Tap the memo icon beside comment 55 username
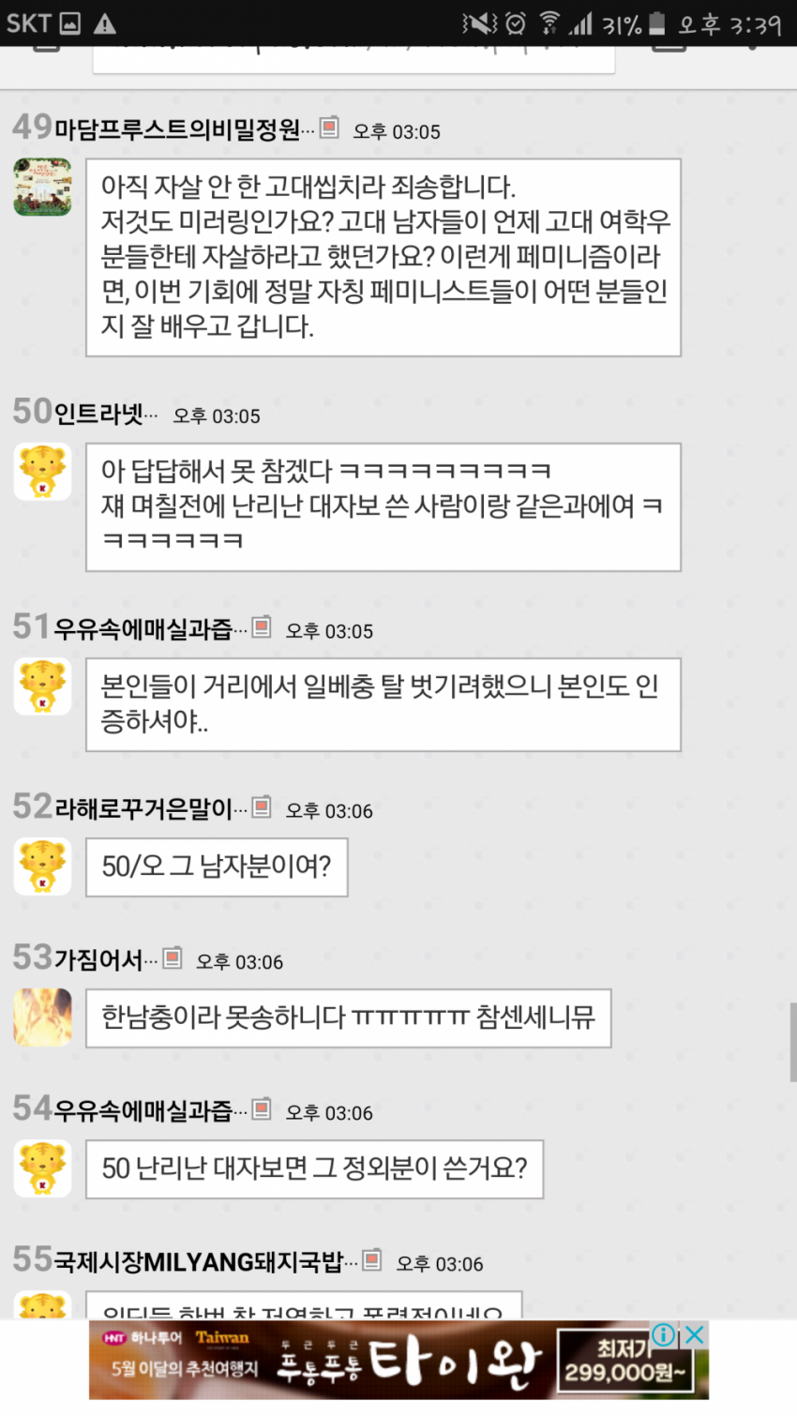The width and height of the screenshot is (797, 1416). 371,1259
